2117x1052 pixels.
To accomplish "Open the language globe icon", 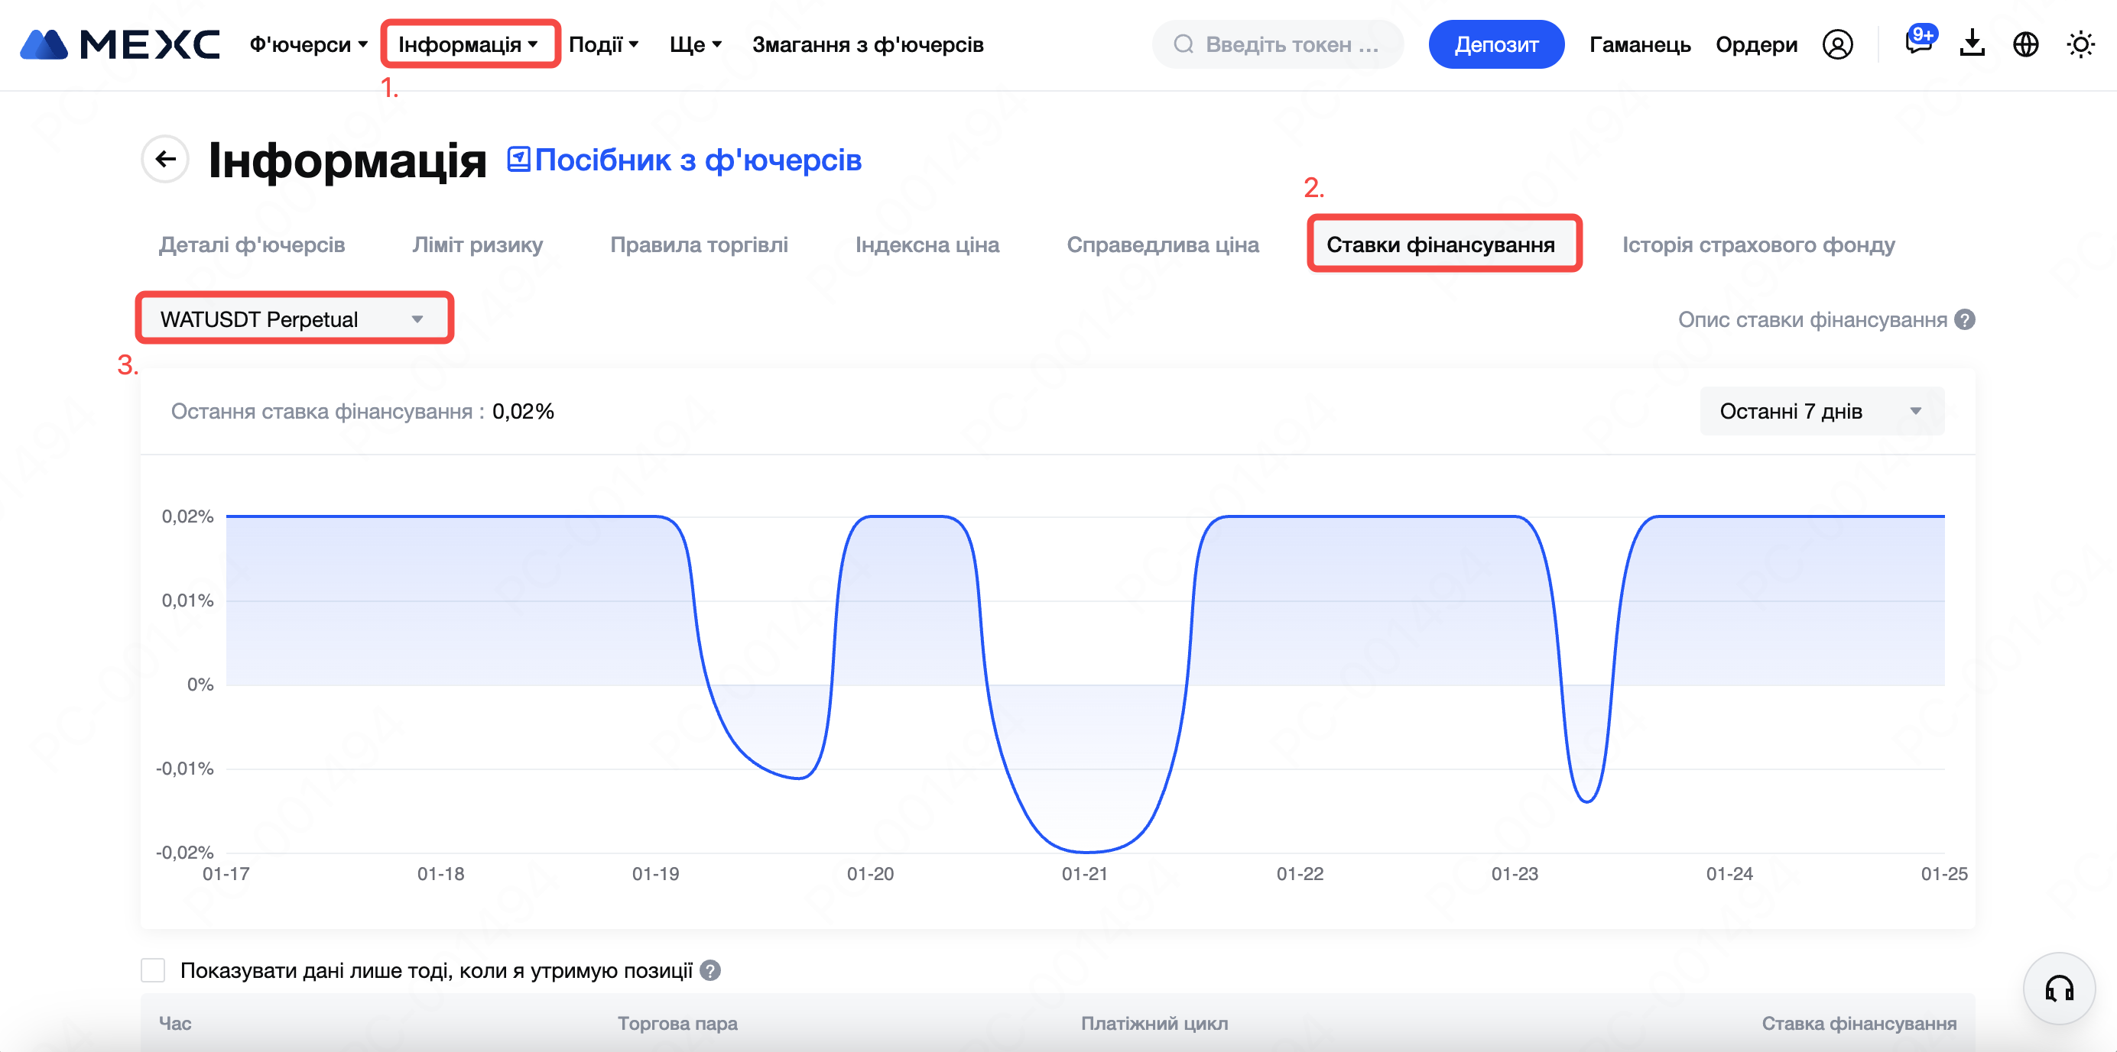I will (2025, 44).
